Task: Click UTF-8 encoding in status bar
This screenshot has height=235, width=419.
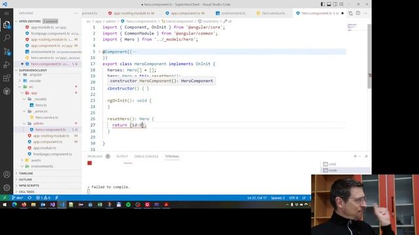Action: 293,198
